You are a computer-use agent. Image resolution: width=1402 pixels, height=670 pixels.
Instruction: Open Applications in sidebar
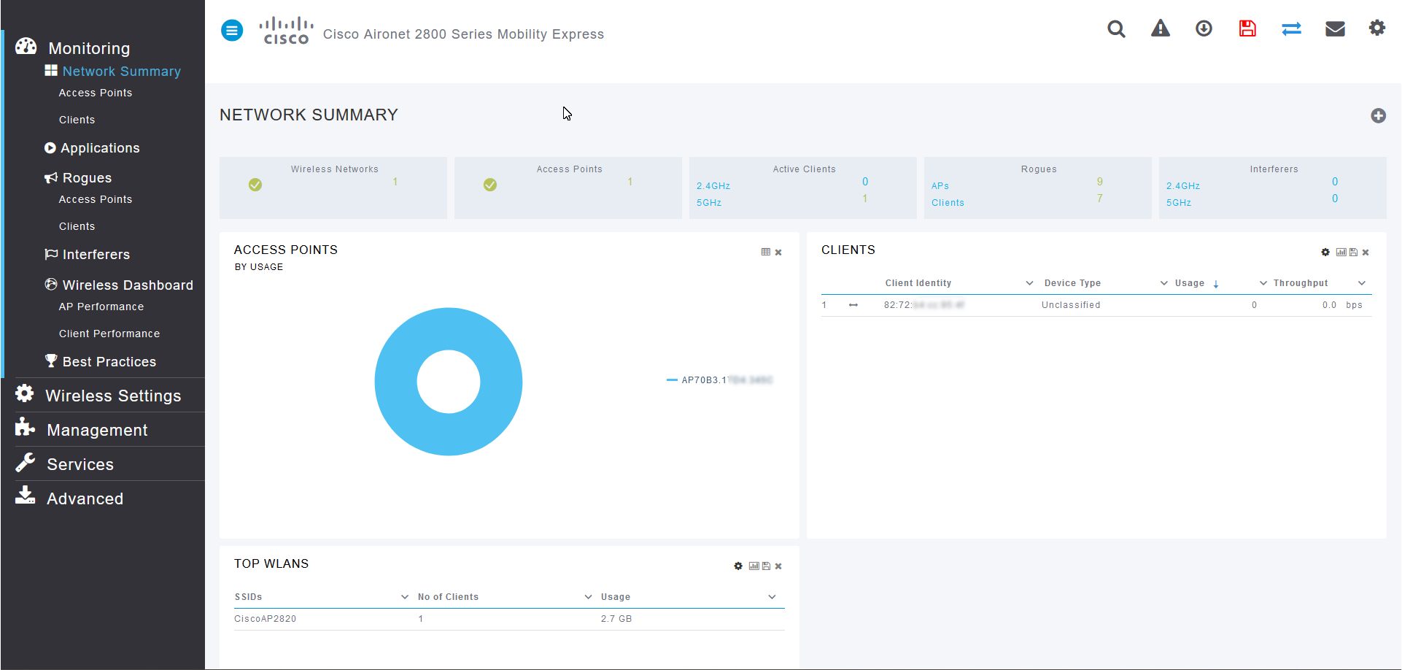pos(100,147)
